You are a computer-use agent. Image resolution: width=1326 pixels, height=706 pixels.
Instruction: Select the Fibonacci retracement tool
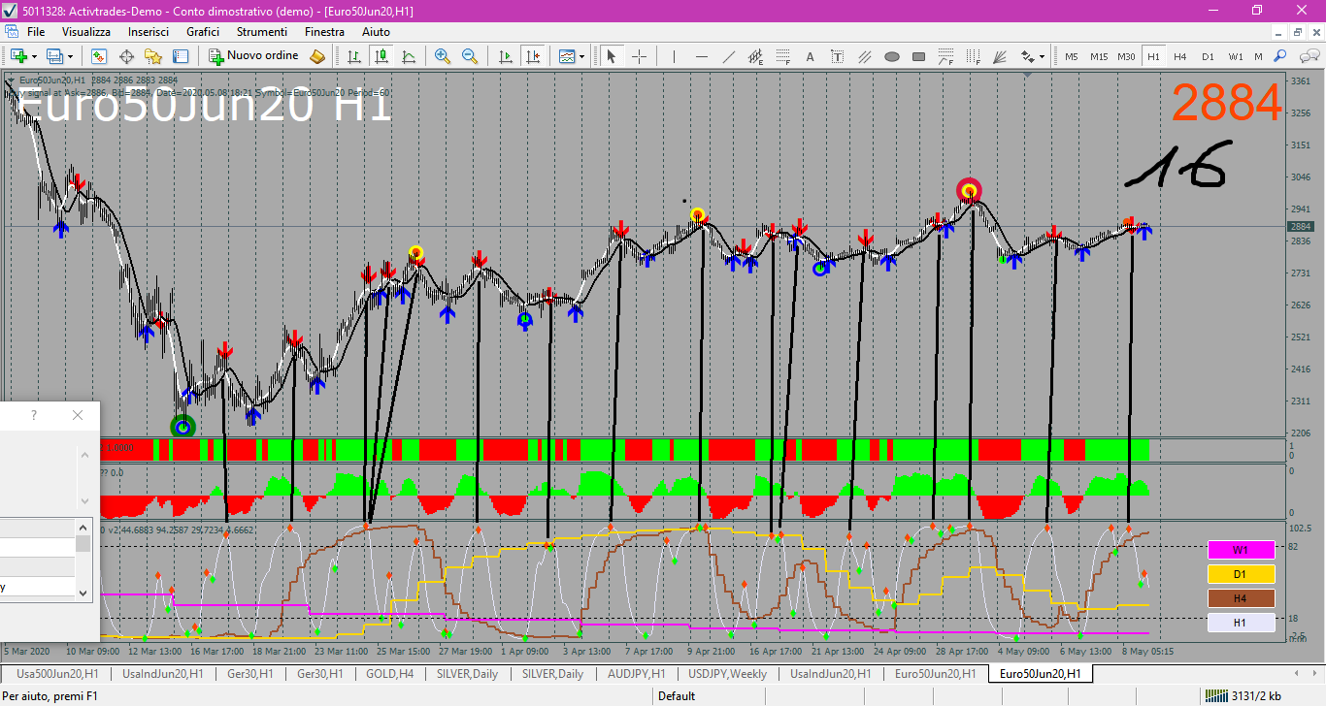[782, 56]
